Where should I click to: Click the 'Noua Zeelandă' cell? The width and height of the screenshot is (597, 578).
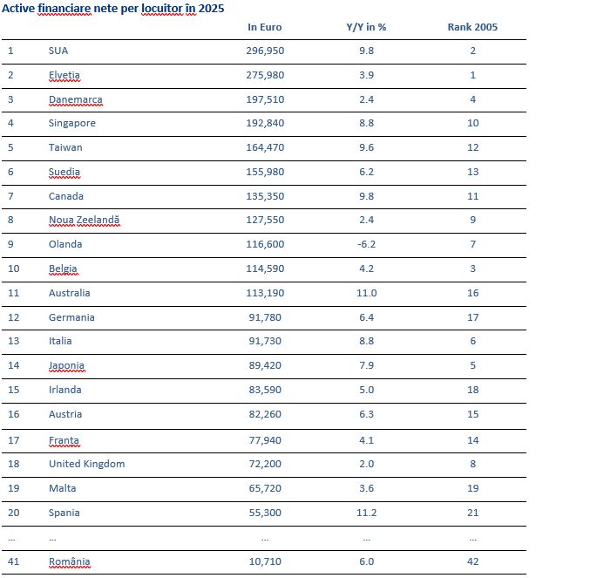[85, 220]
